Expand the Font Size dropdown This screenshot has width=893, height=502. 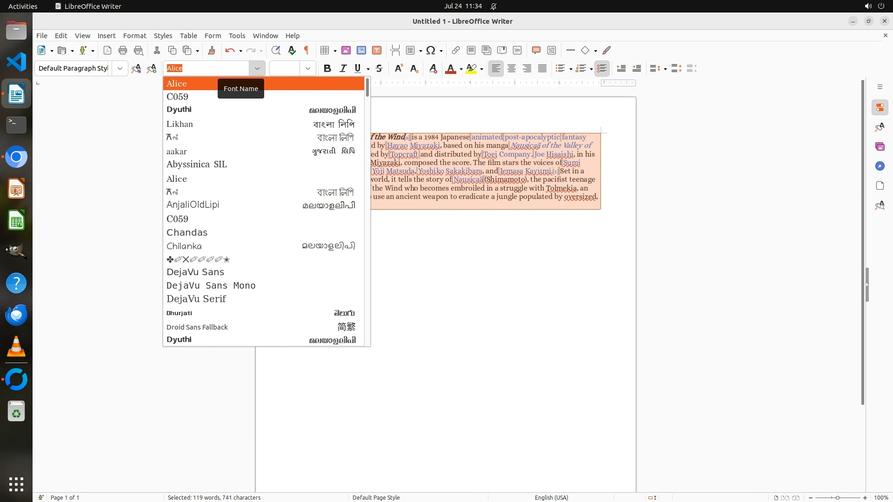point(307,68)
